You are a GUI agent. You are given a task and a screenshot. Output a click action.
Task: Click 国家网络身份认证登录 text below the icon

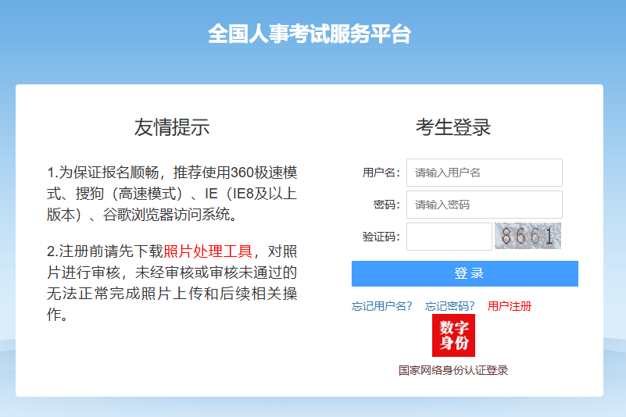pyautogui.click(x=453, y=370)
